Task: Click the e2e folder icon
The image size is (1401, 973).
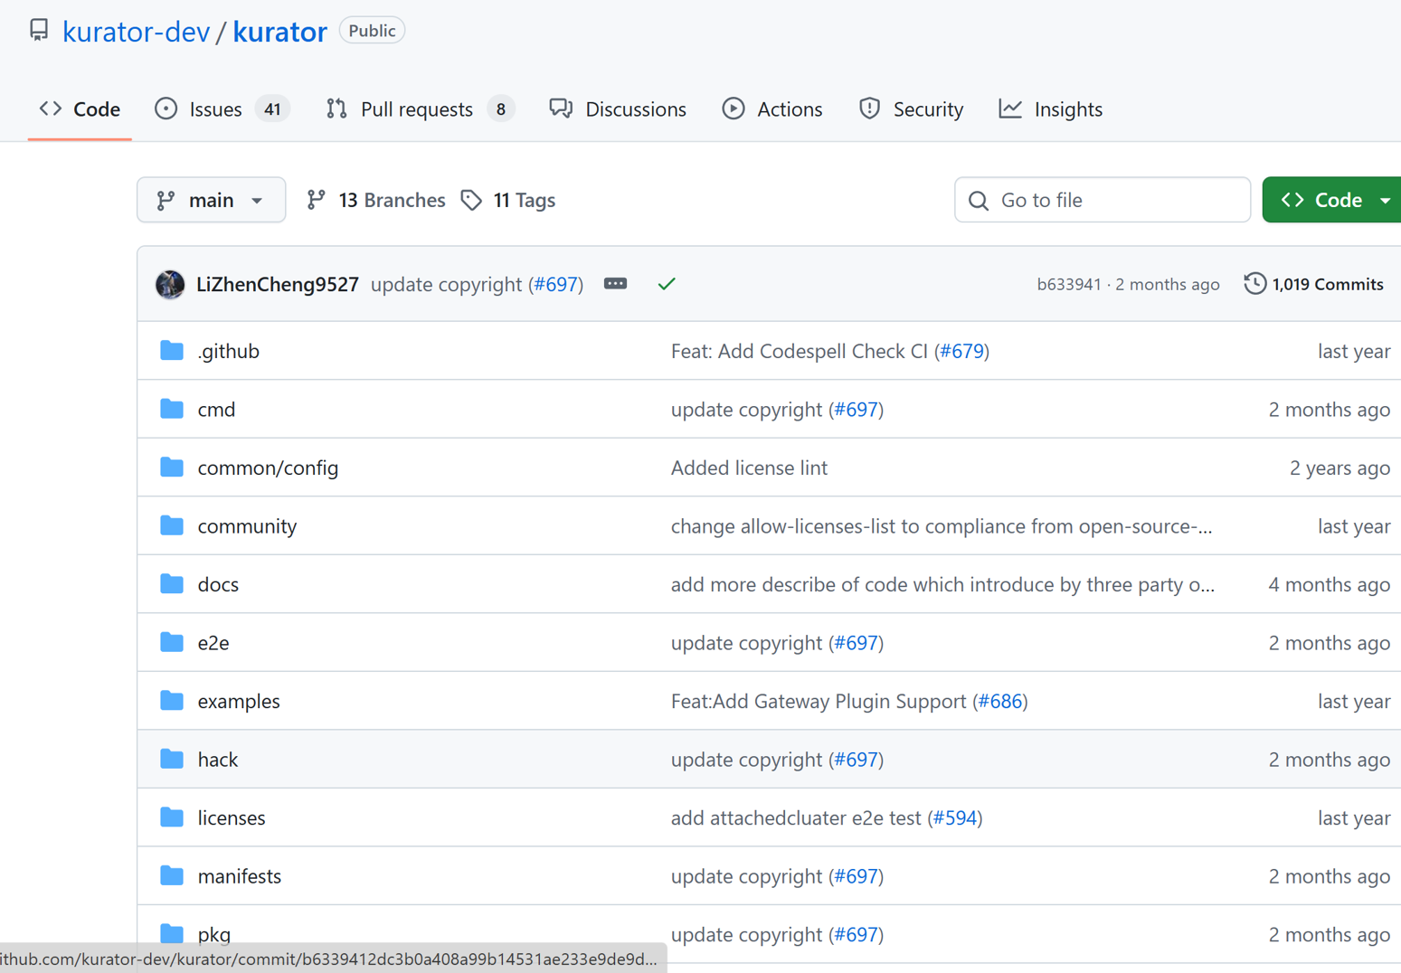Action: coord(172,642)
